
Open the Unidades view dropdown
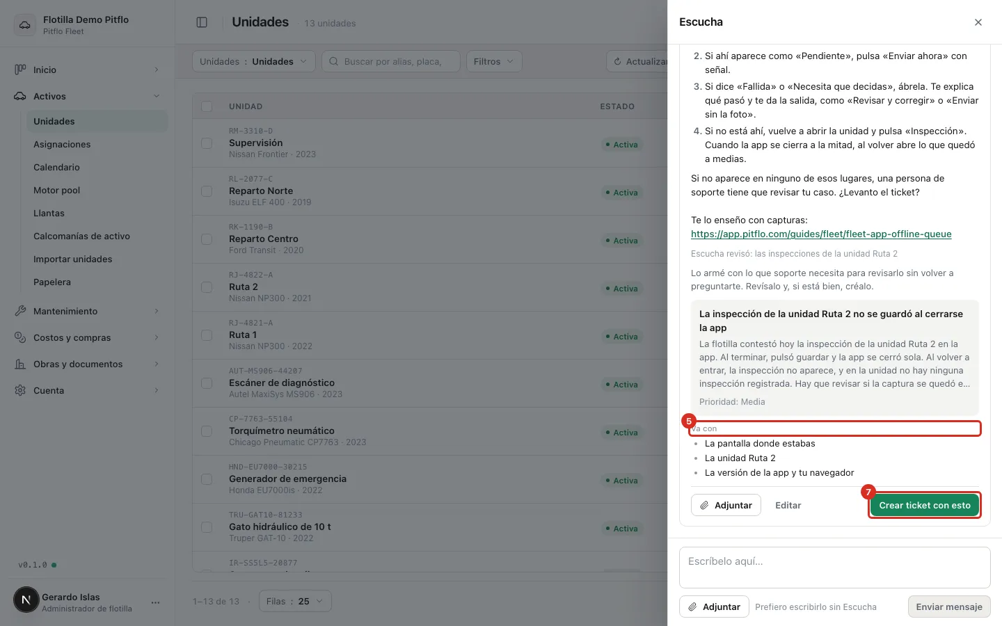click(253, 61)
